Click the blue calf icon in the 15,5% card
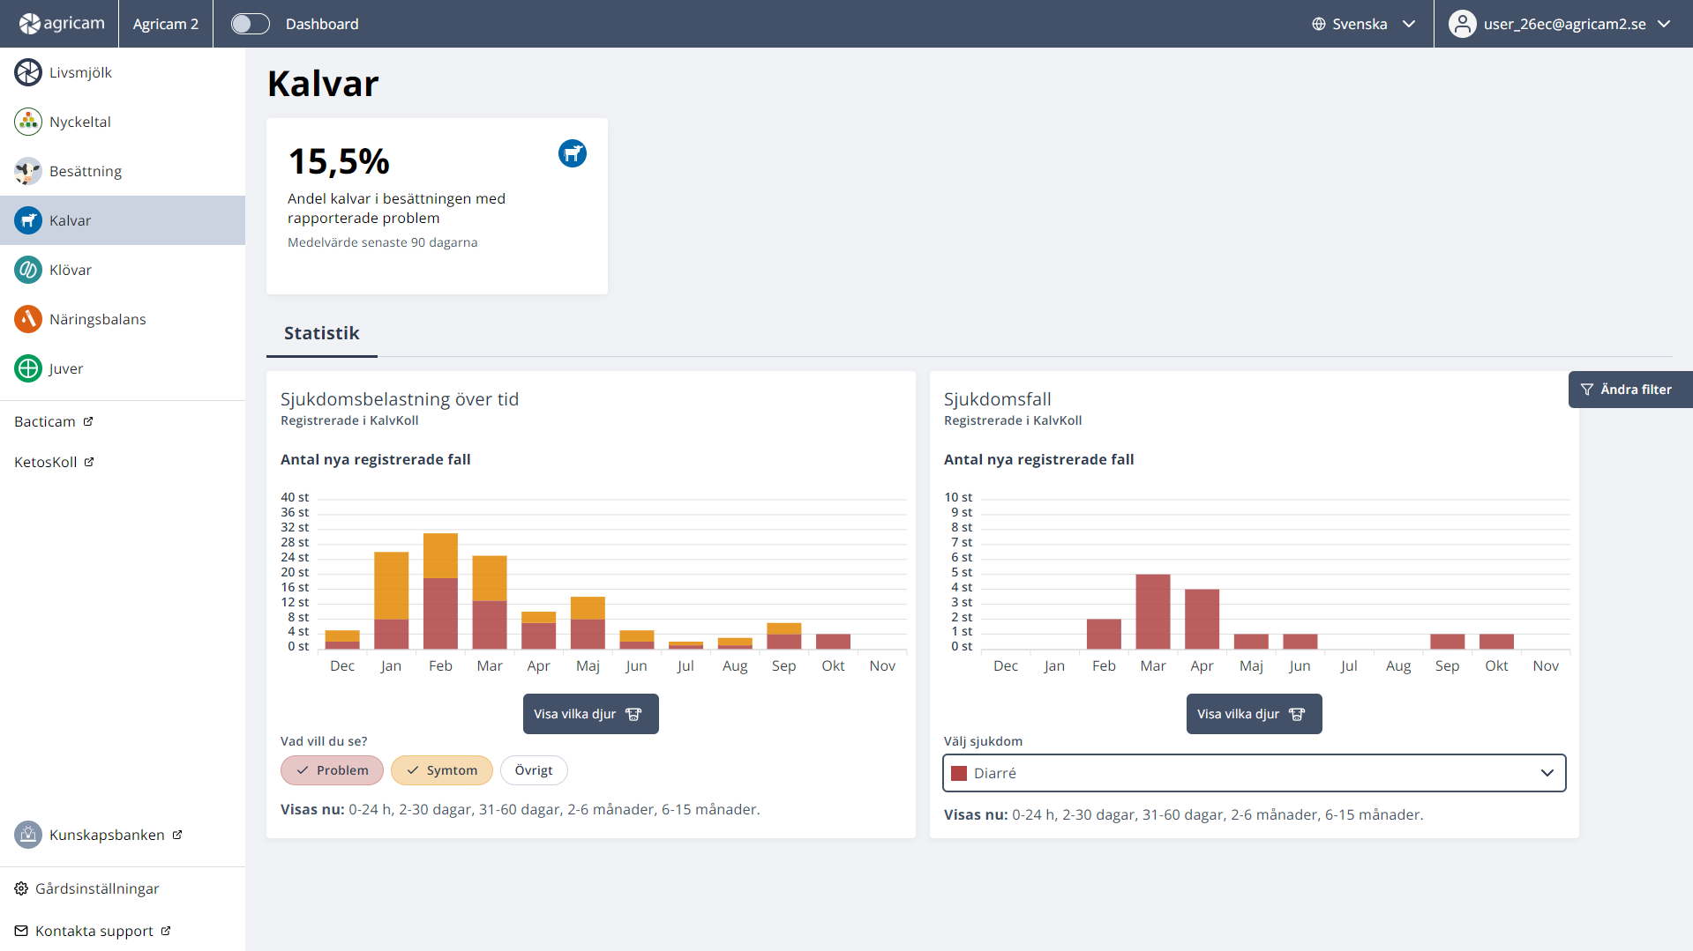 [x=573, y=153]
